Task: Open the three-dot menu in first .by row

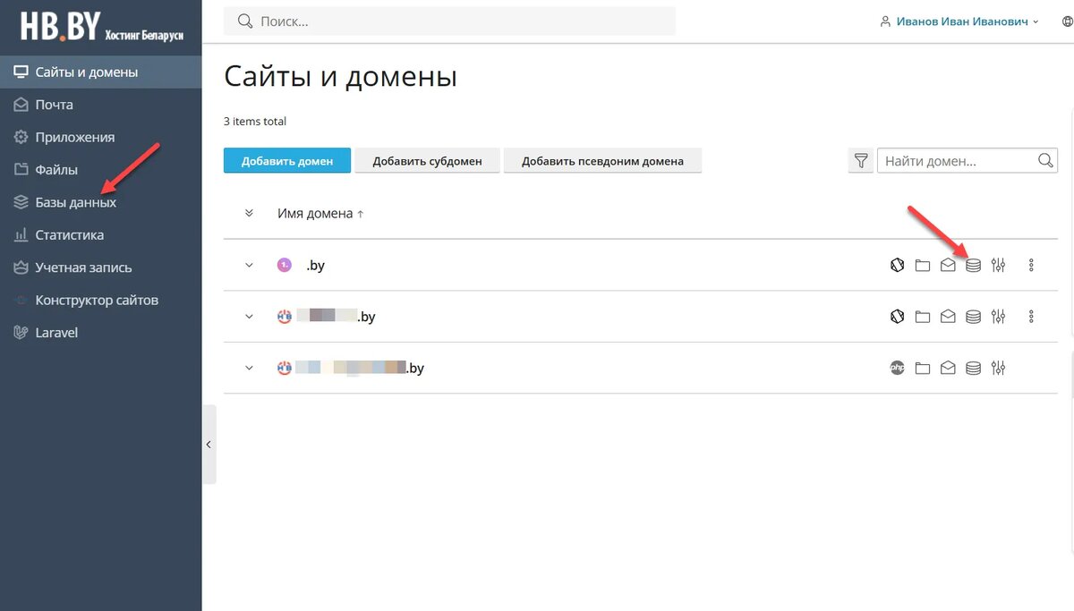Action: [x=1032, y=265]
